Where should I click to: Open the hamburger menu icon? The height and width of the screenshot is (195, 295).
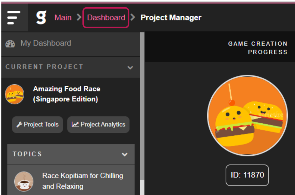pyautogui.click(x=14, y=18)
